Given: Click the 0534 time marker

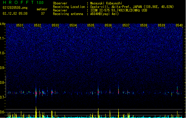Looking at the screenshot, I should [x=73, y=25].
